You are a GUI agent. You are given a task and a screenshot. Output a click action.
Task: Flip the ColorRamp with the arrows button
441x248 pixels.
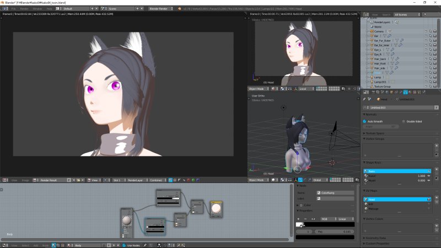(313, 219)
